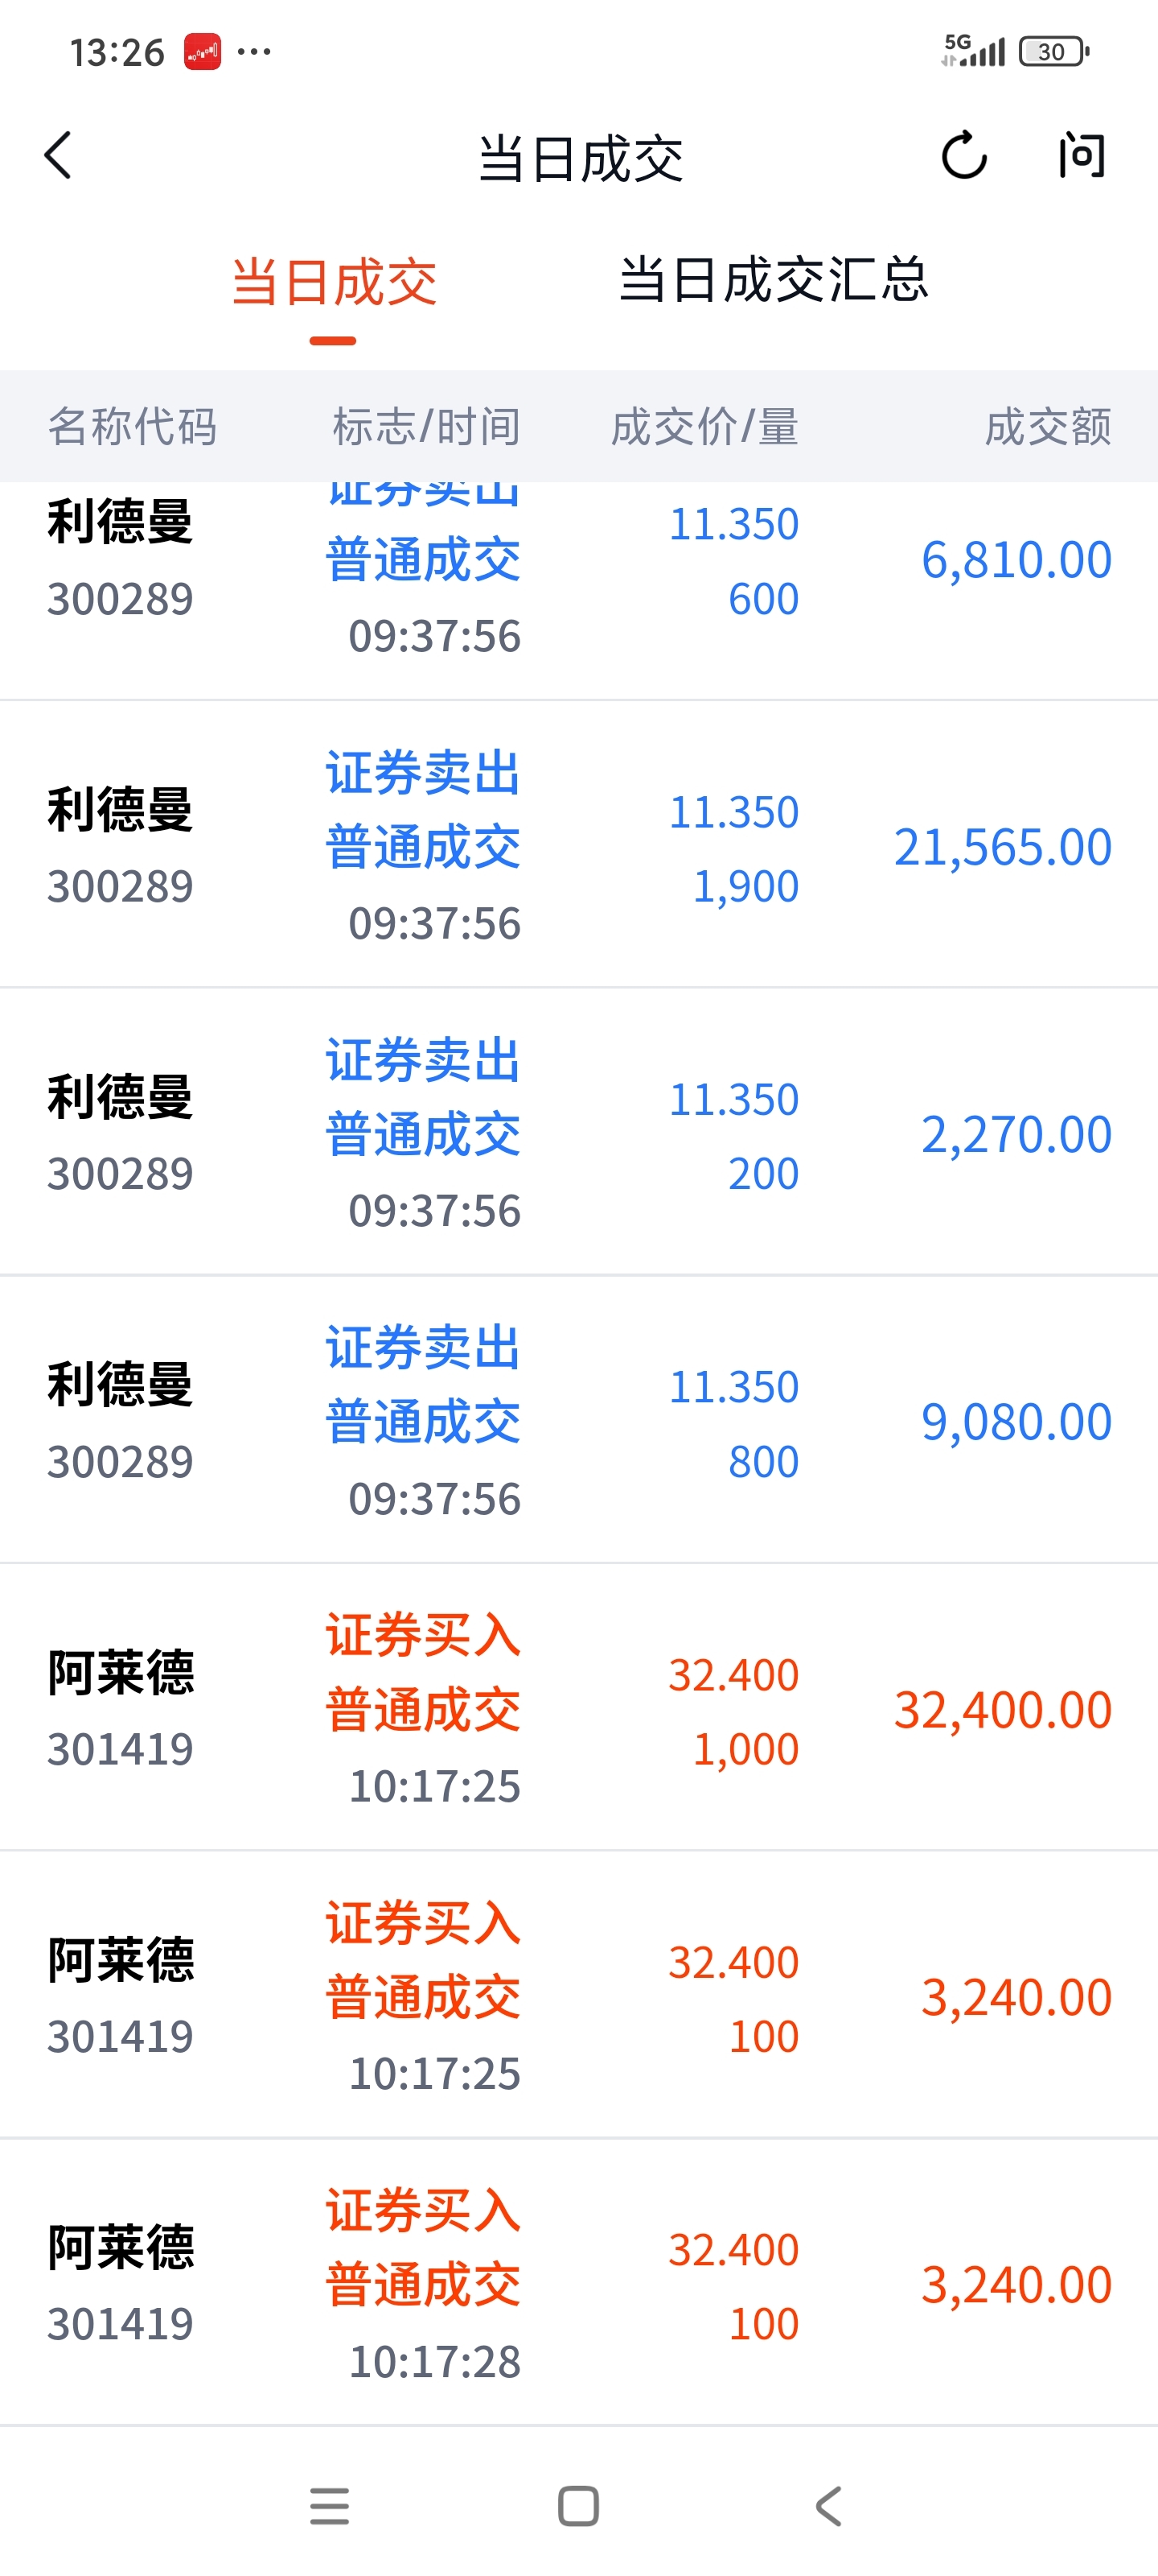Open the 利德曼 sell record of 6,810.00
This screenshot has height=2576, width=1158.
click(x=578, y=591)
